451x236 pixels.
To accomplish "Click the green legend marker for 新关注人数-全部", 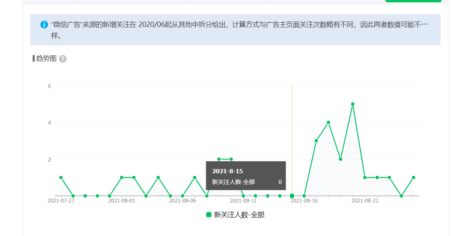I will pyautogui.click(x=209, y=215).
